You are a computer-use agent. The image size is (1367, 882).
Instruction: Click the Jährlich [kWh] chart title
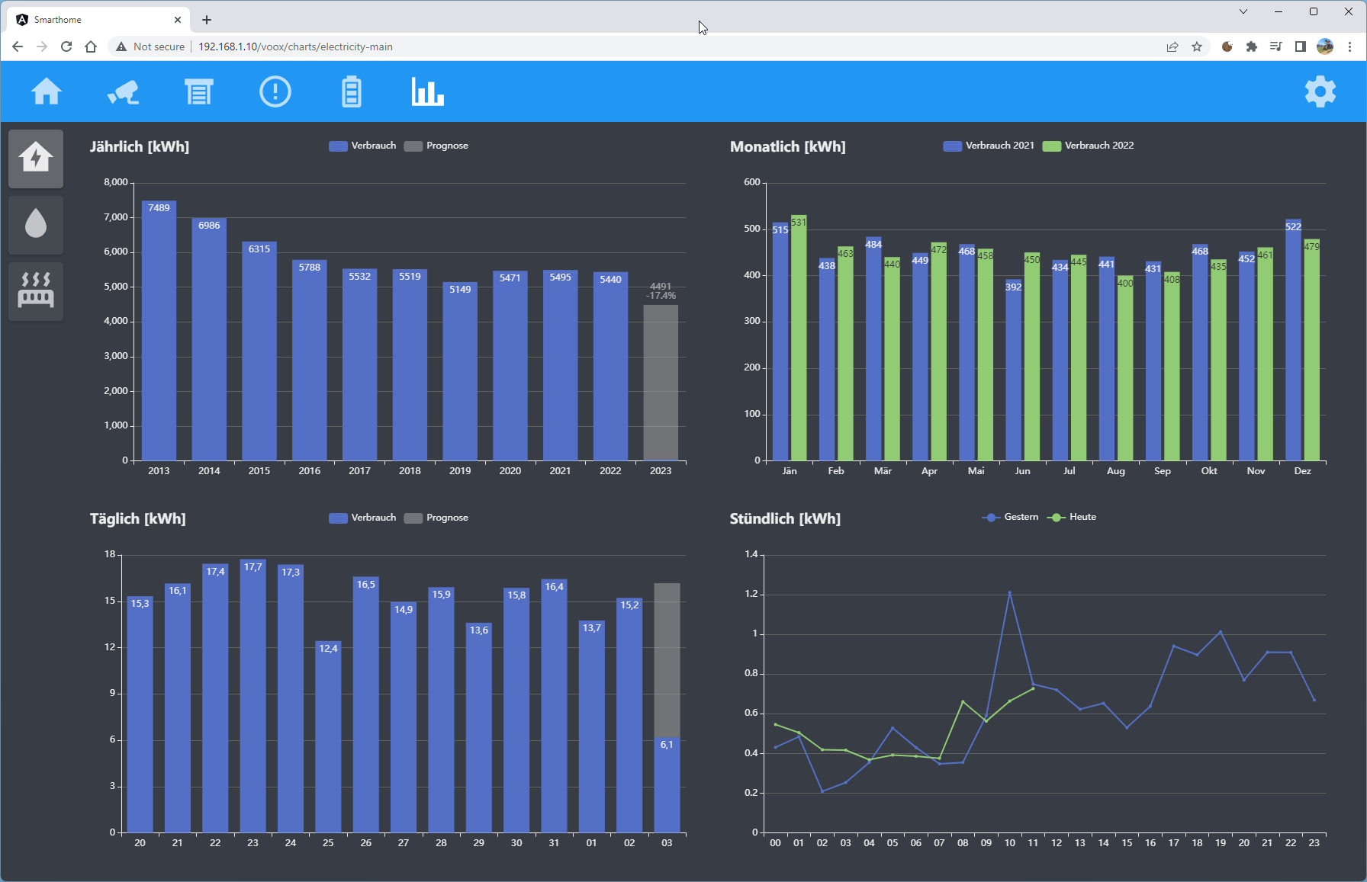pos(140,146)
